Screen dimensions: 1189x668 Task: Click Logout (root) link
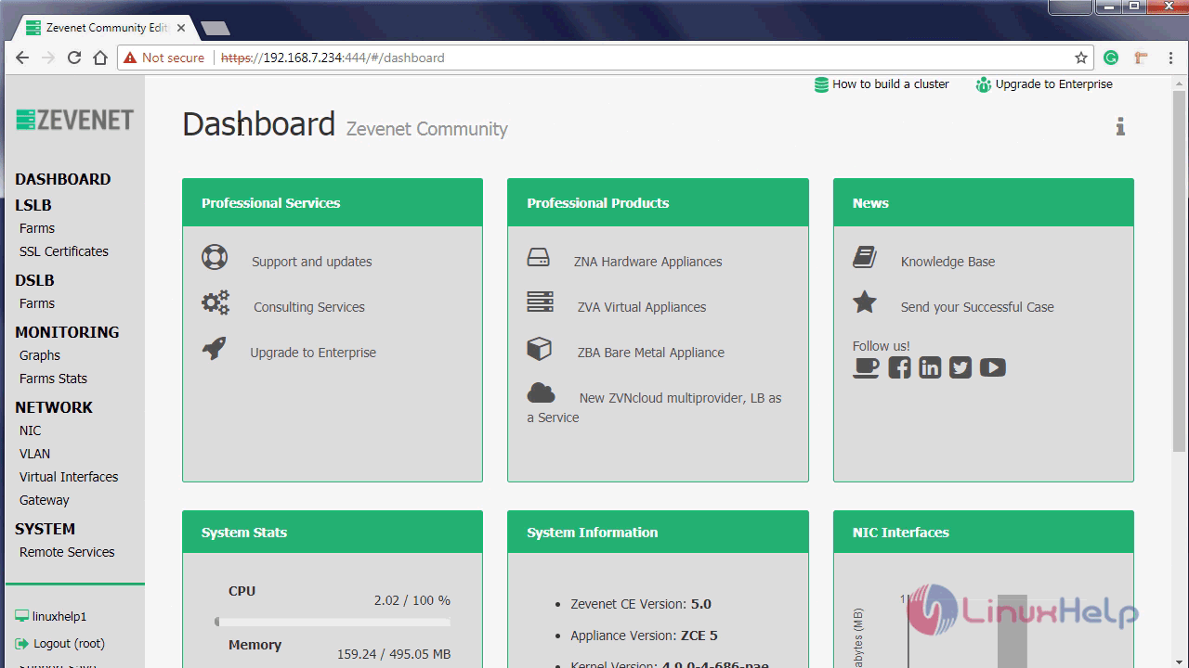[69, 643]
